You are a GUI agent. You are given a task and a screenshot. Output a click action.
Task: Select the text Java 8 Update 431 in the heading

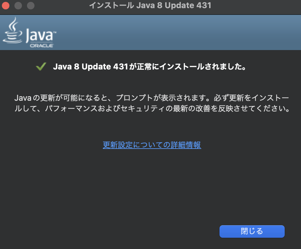tap(90, 67)
